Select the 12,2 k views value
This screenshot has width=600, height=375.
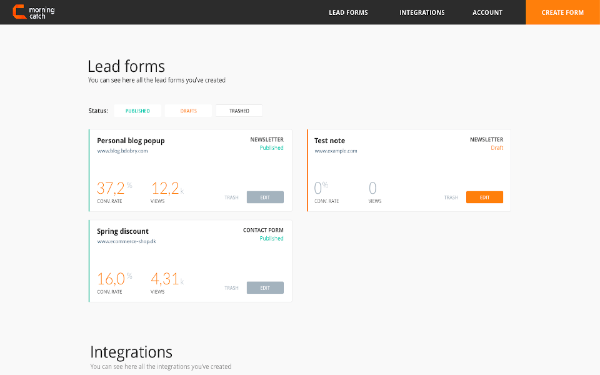[165, 188]
